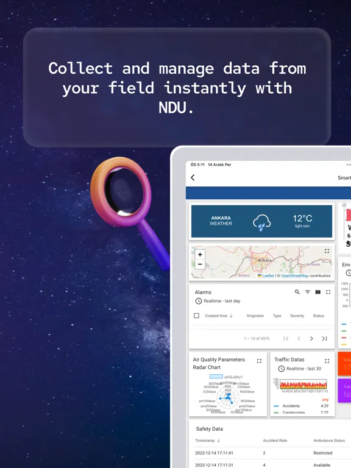Viewport: 351px width, 468px height.
Task: Expand Air Quality Radar Chart fullscreen
Action: coord(259,361)
